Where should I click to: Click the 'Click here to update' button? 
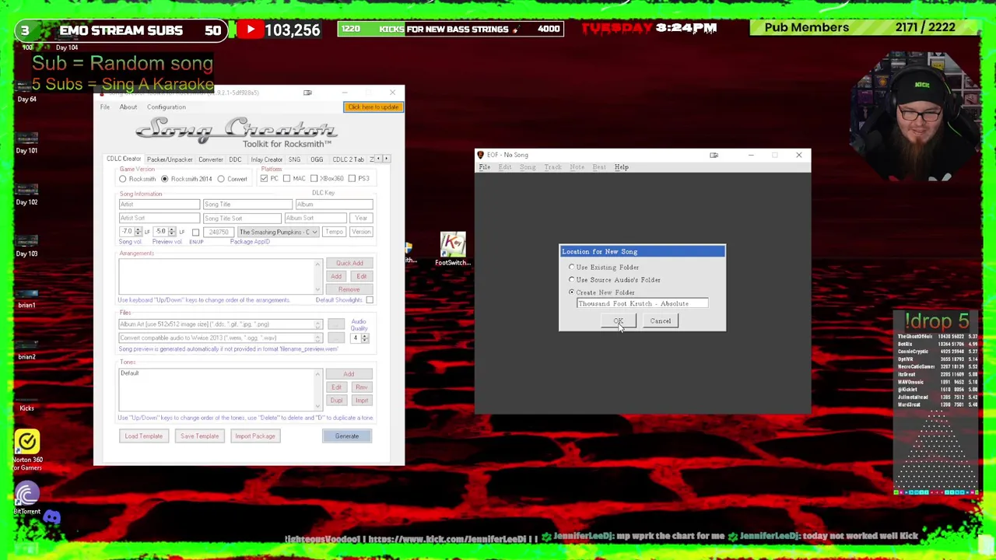pos(373,107)
